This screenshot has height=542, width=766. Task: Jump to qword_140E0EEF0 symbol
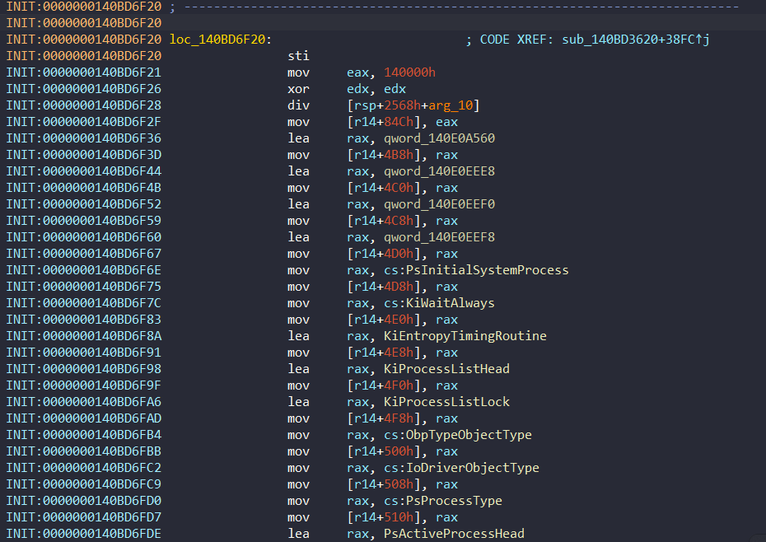click(439, 204)
